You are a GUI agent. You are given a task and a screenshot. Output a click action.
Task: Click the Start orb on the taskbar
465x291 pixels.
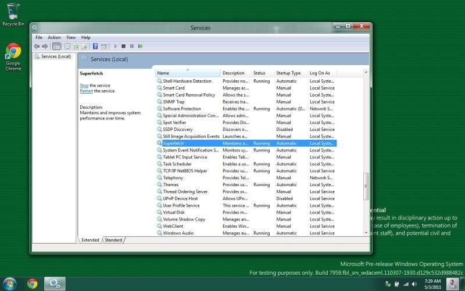coord(9,283)
